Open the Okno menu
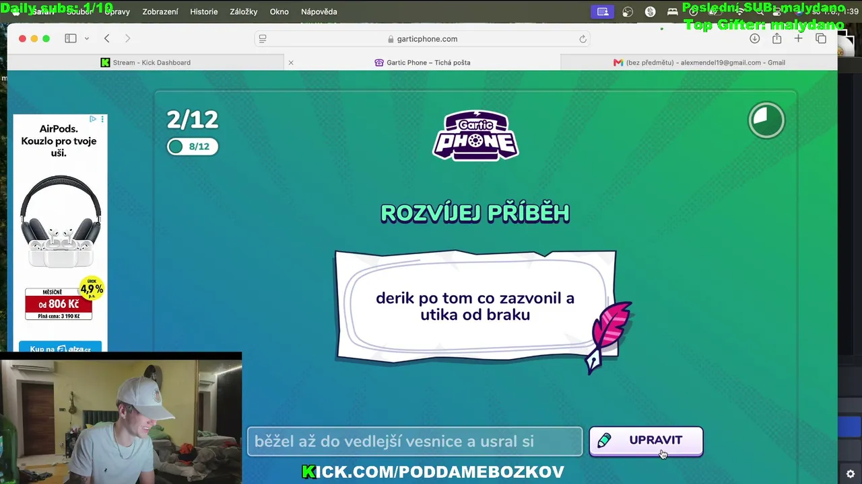The width and height of the screenshot is (862, 484). pyautogui.click(x=279, y=11)
